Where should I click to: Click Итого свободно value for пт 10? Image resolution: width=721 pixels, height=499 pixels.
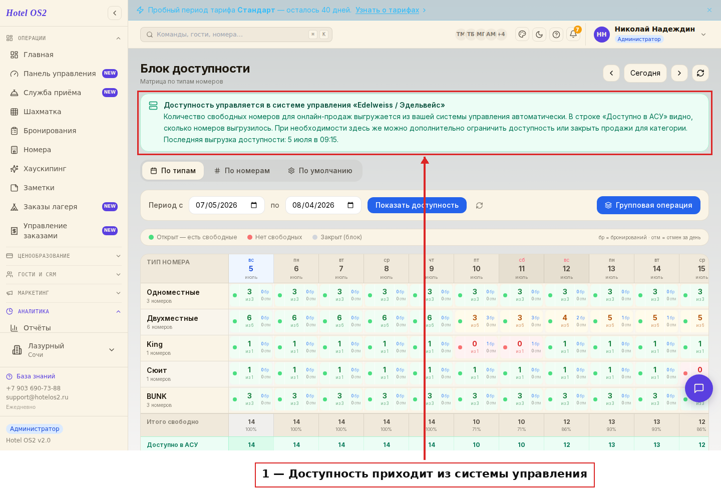[477, 425]
